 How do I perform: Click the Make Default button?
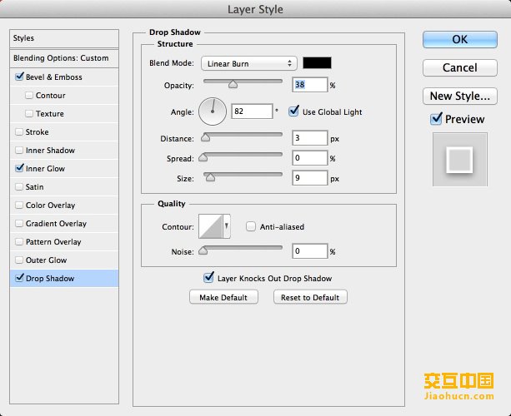click(223, 297)
